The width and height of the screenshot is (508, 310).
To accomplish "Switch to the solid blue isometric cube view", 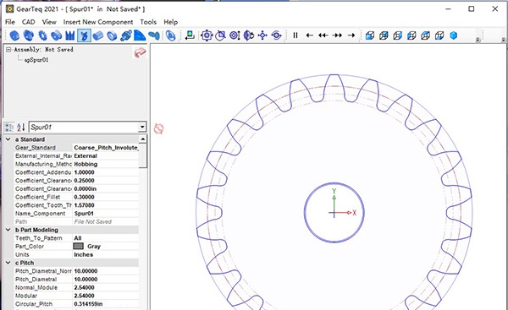I will (454, 35).
